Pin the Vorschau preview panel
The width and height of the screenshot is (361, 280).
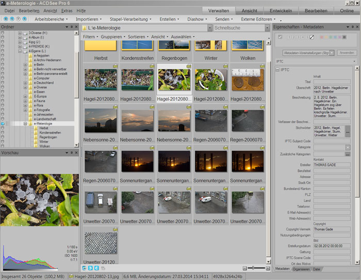point(71,153)
